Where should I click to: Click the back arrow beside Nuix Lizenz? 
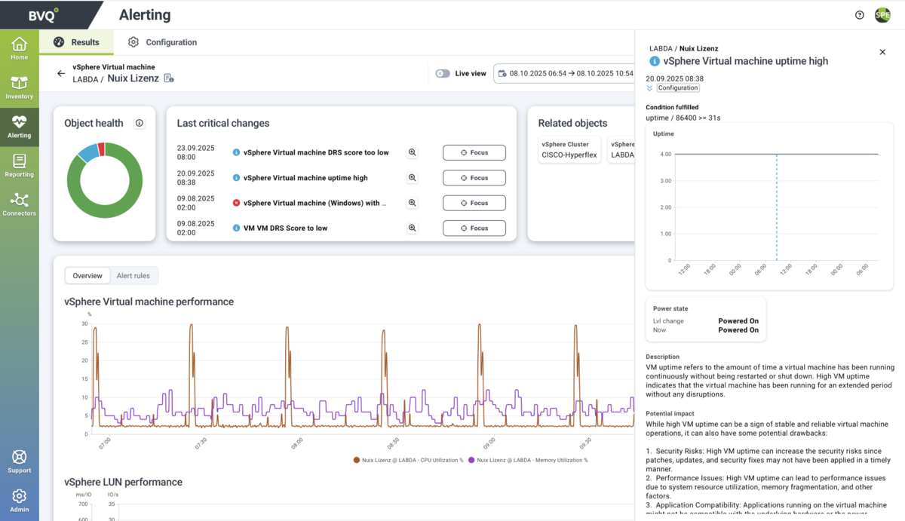click(x=61, y=73)
